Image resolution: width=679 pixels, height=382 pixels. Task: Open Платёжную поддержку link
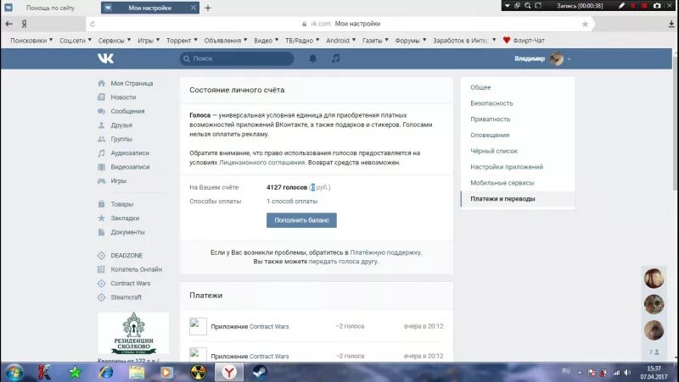tap(385, 252)
